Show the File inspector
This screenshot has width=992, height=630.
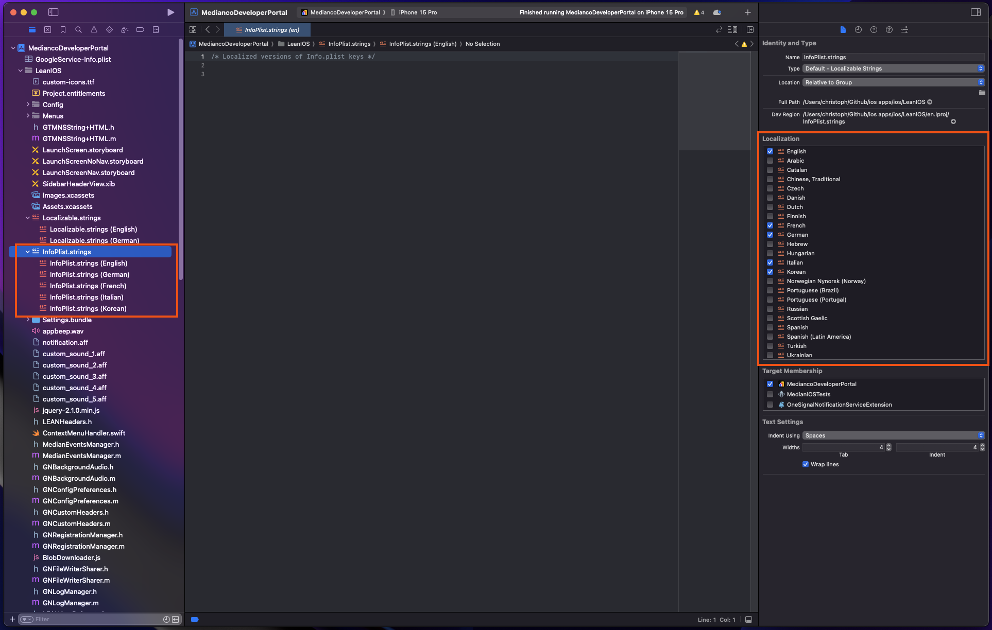point(843,29)
